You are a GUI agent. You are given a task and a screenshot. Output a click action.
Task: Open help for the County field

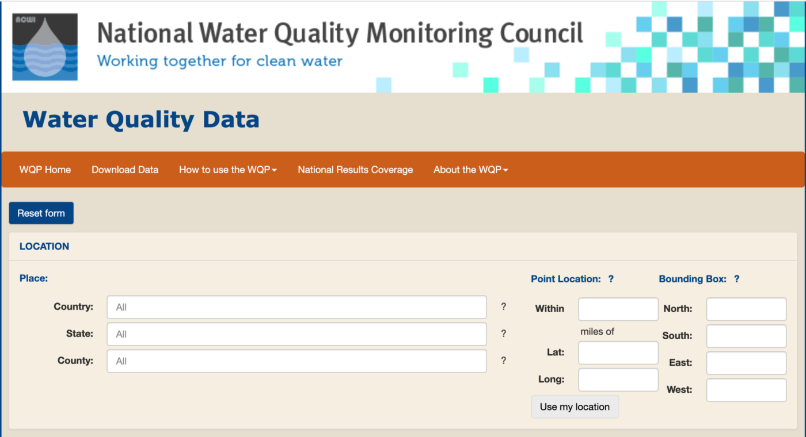(x=504, y=361)
